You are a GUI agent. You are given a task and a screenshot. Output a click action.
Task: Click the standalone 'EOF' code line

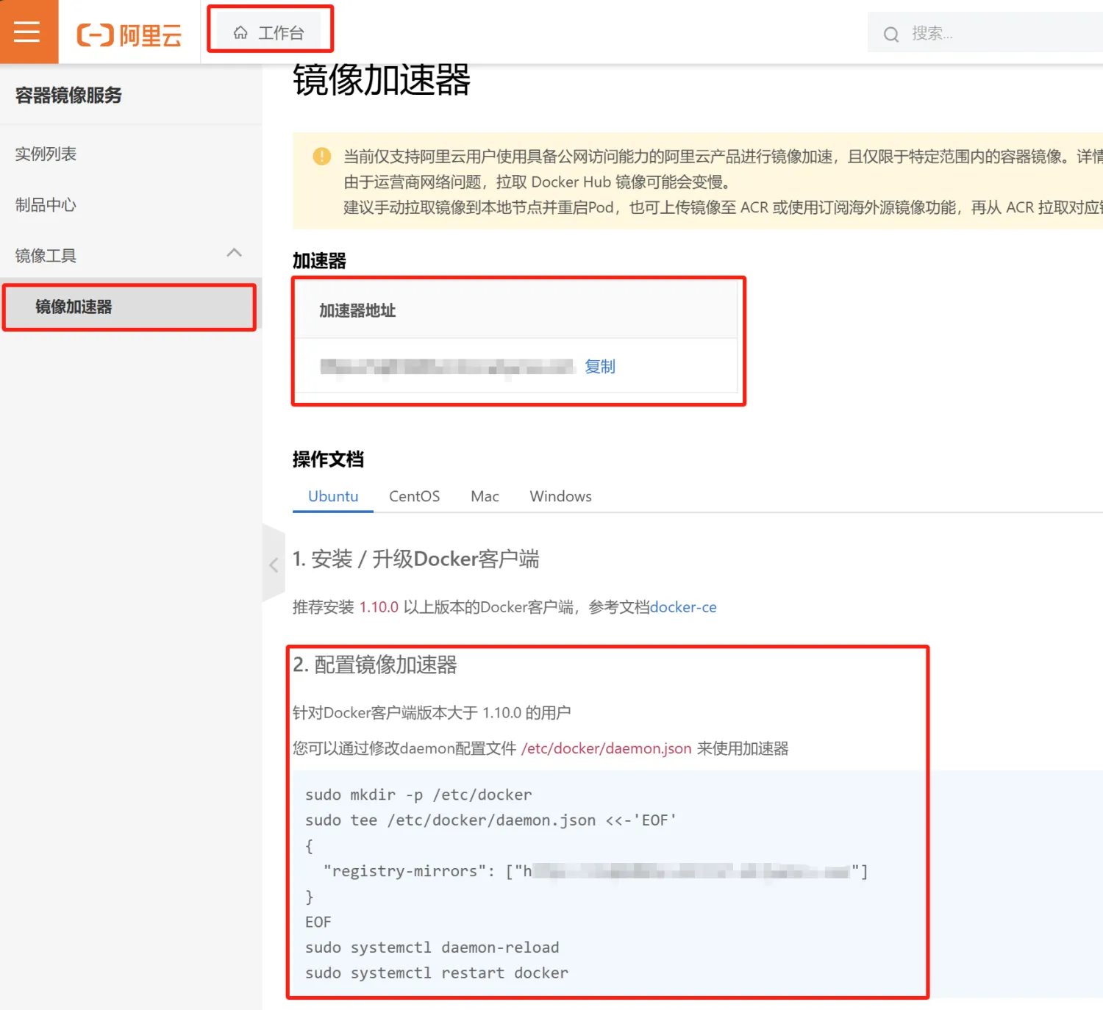(318, 922)
